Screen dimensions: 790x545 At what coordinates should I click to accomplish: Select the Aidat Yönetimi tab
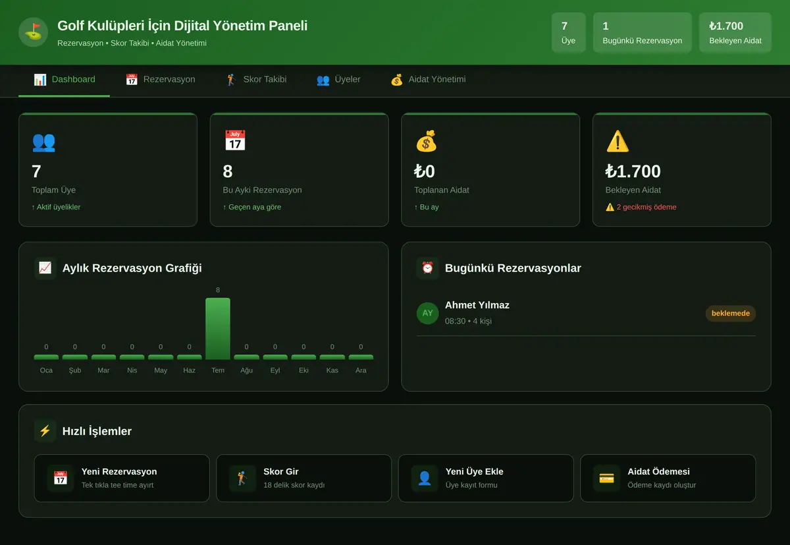click(428, 80)
